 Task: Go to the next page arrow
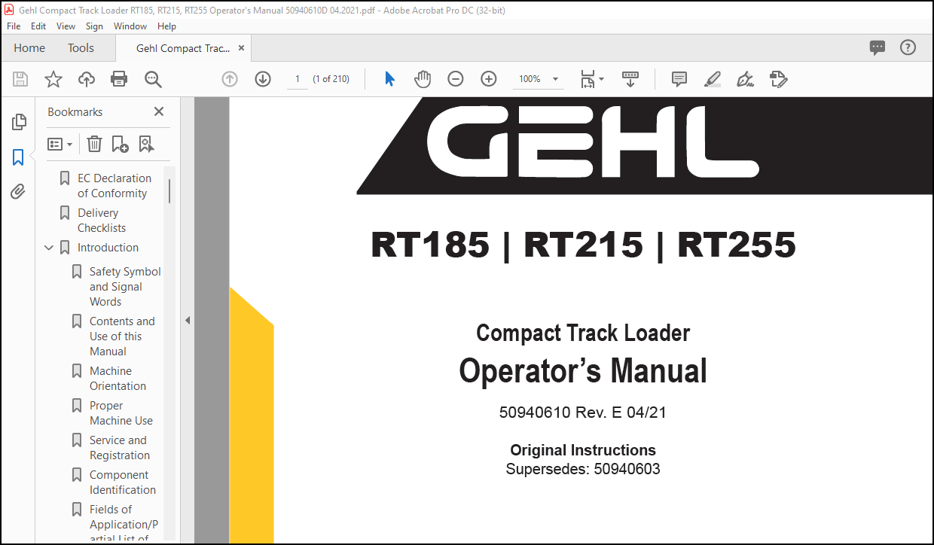(263, 79)
